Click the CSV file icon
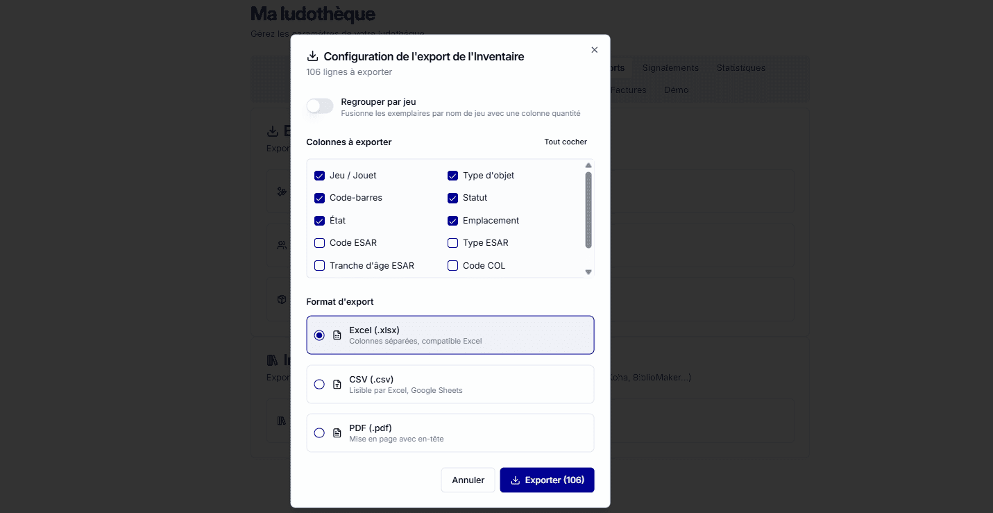Screen dimensions: 993x513 [x=337, y=384]
